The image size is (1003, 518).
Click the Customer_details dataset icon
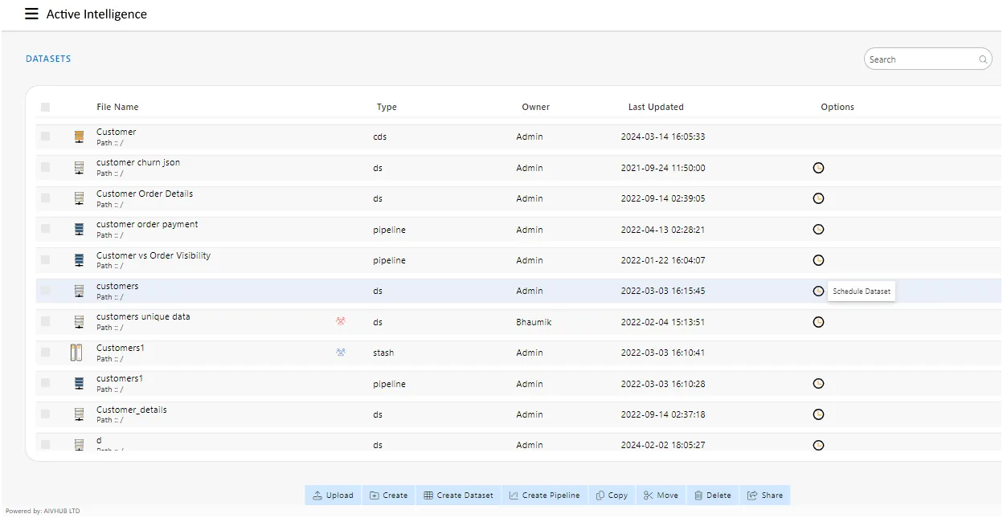79,414
